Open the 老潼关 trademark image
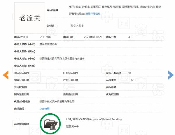This screenshot has height=135, width=175. [29, 18]
